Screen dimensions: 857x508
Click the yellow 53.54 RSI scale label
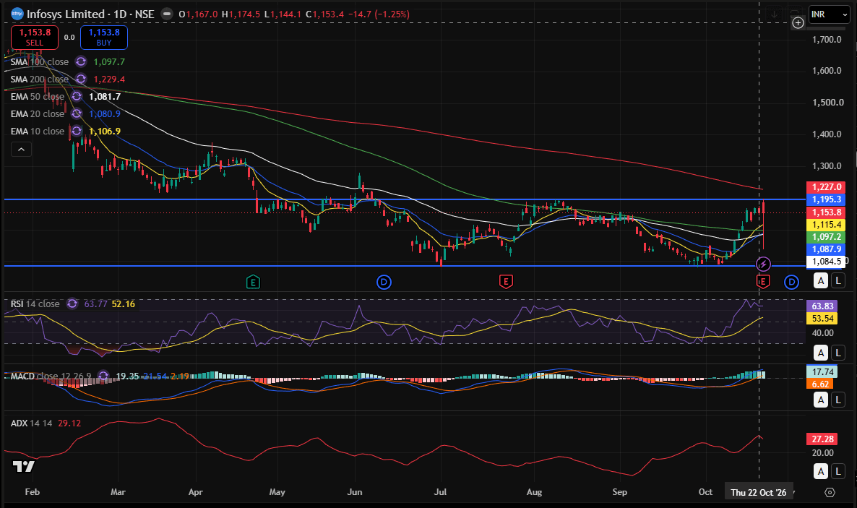click(x=822, y=318)
